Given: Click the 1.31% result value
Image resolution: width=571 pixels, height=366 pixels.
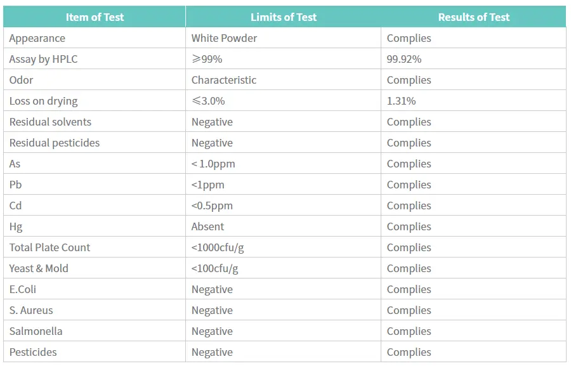Looking at the screenshot, I should point(401,101).
